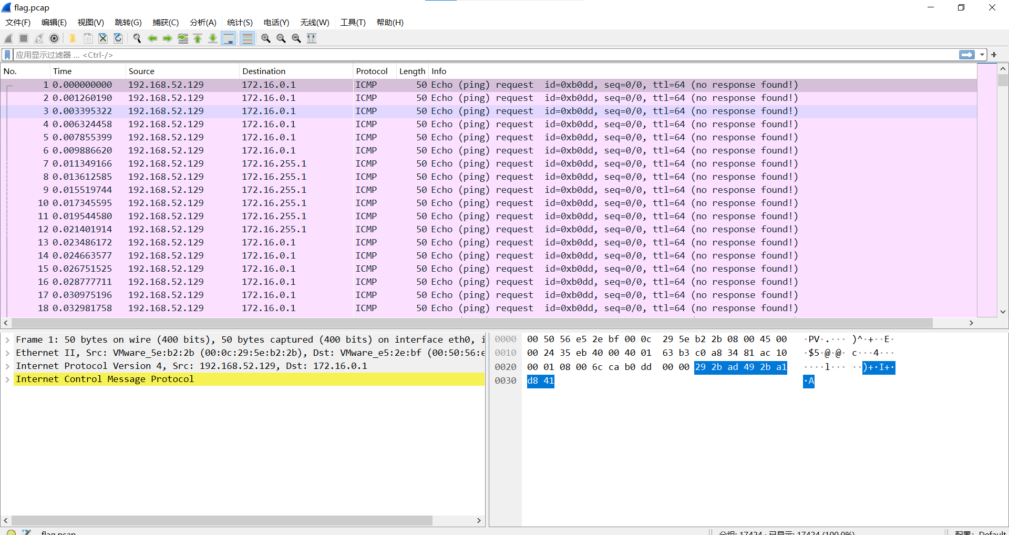Toggle packet list colorization
1009x535 pixels.
pyautogui.click(x=247, y=38)
